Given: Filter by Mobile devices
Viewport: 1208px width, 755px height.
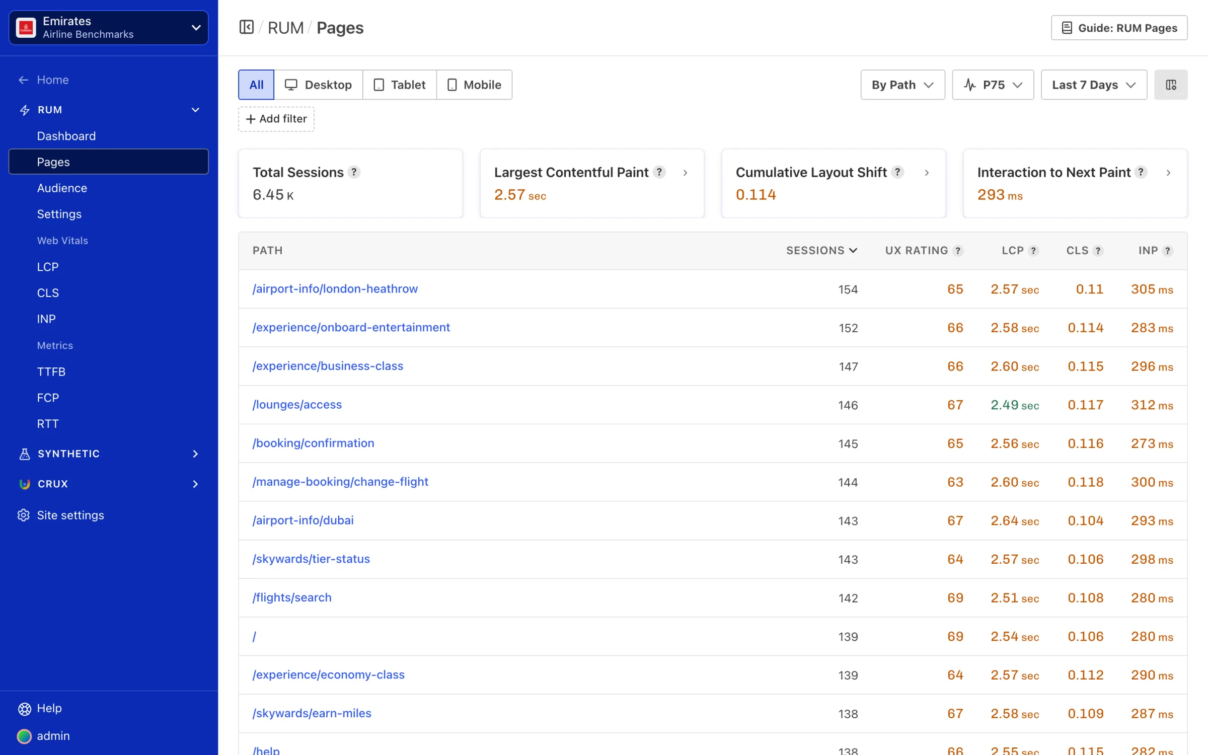Looking at the screenshot, I should (x=474, y=85).
